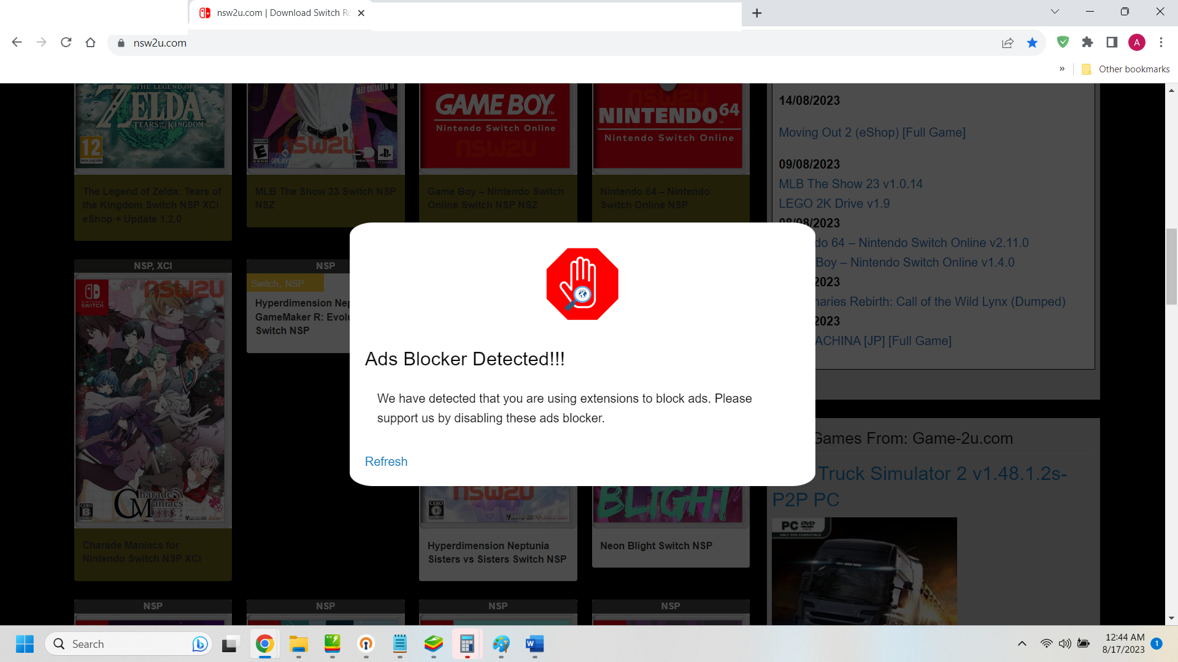
Task: Open a new tab with plus button
Action: [x=757, y=13]
